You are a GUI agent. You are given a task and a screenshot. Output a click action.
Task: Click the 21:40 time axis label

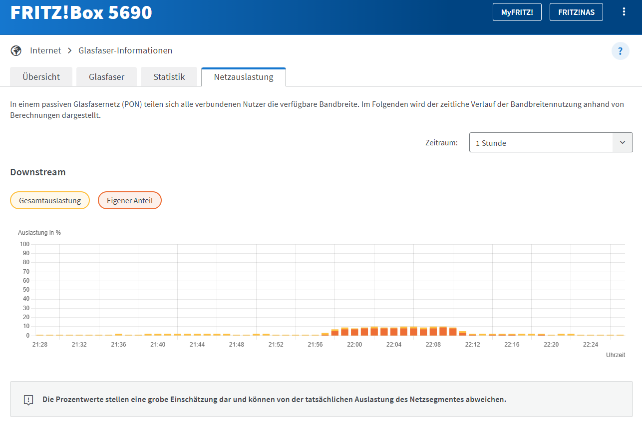(158, 345)
